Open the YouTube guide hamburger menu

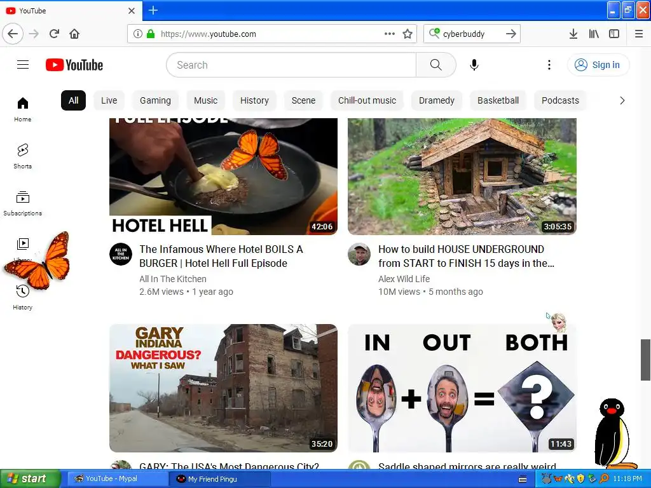point(23,65)
